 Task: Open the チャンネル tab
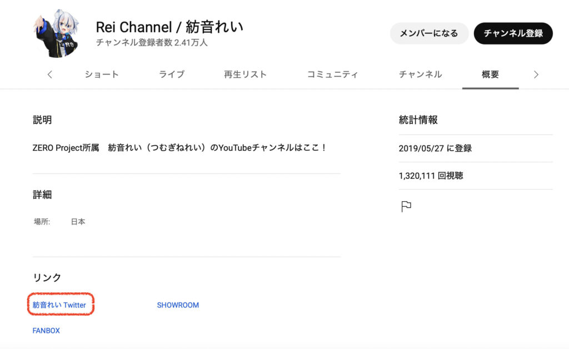(420, 74)
